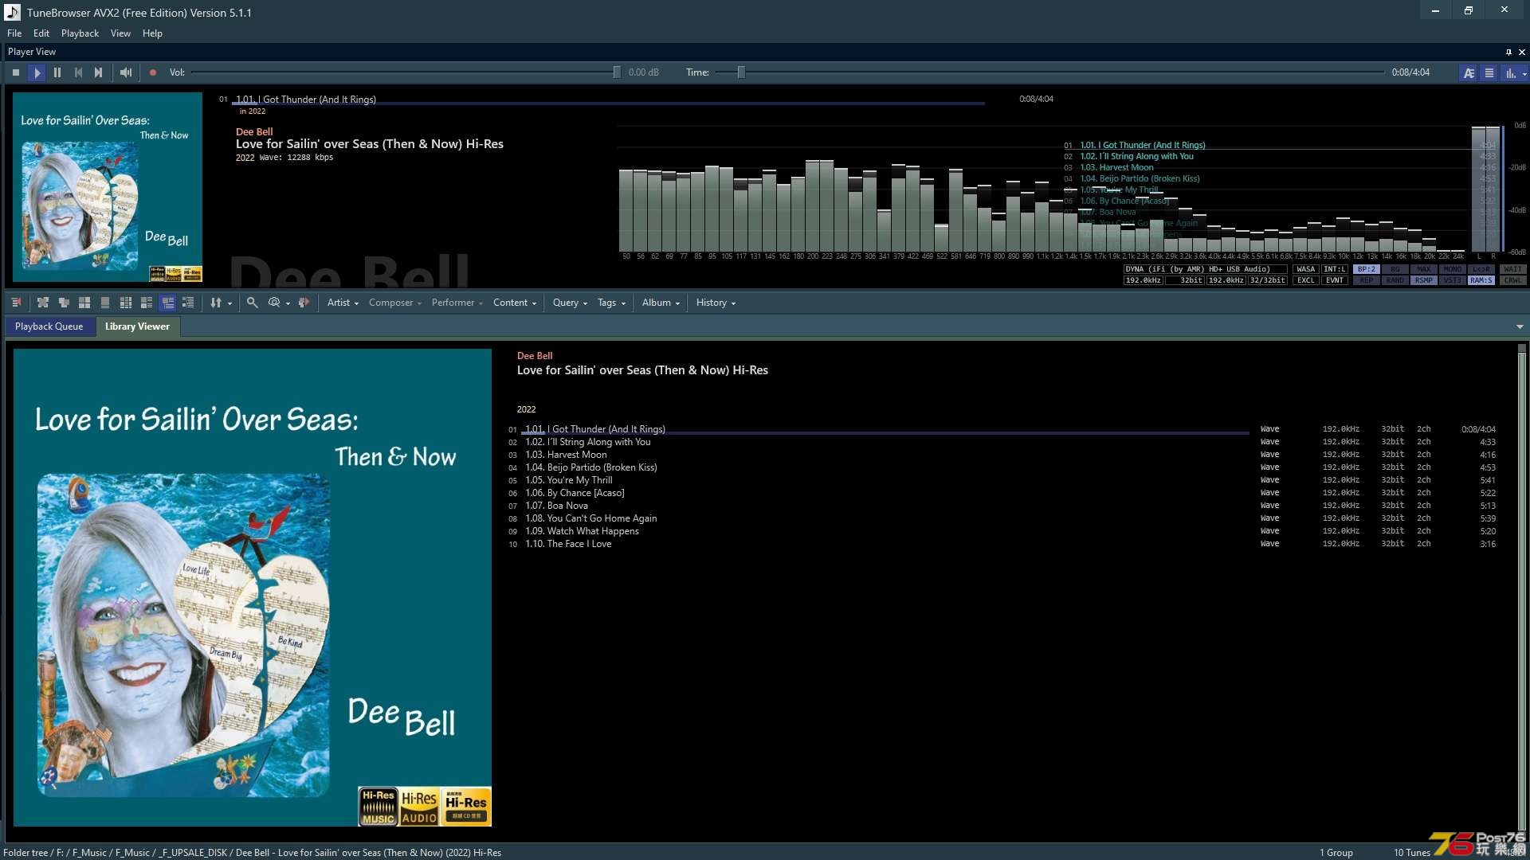Click the WASA output mode indicator
The image size is (1530, 860).
pos(1306,269)
